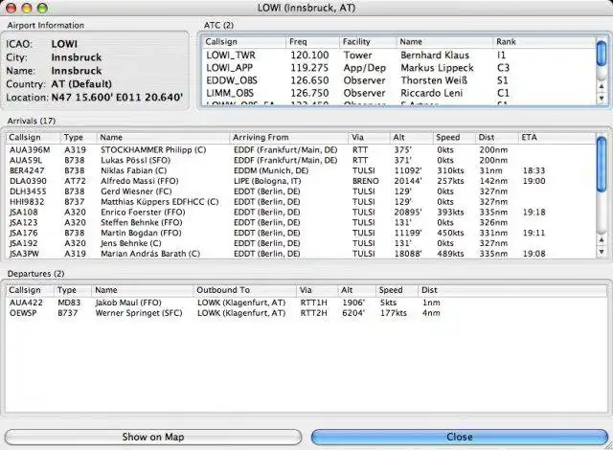Click the Show on Map button
The image size is (613, 450).
pos(153,437)
